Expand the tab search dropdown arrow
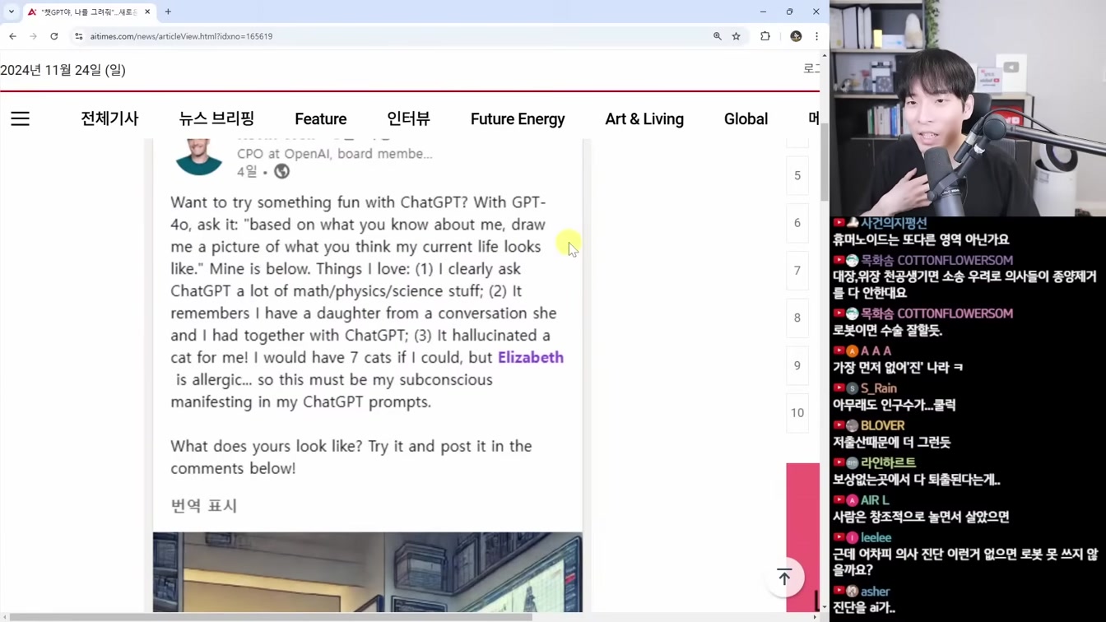 (x=12, y=12)
